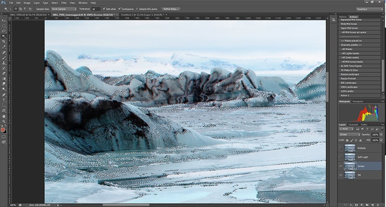Open the Opacity slider arrow
Image resolution: width=386 pixels, height=207 pixels.
[381, 135]
